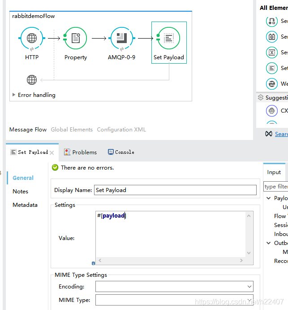Viewport: 288px width, 310px height.
Task: Close the Set Payload properties tab
Action: point(52,153)
